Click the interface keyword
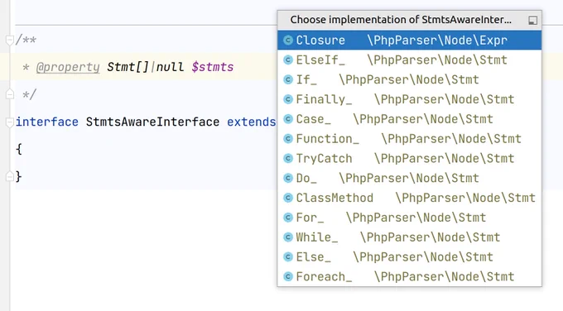This screenshot has width=563, height=311. point(47,122)
